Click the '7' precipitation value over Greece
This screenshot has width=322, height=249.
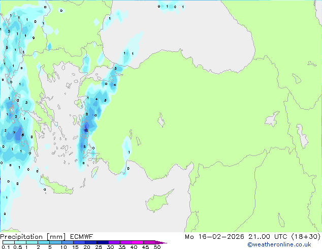[x=14, y=133]
